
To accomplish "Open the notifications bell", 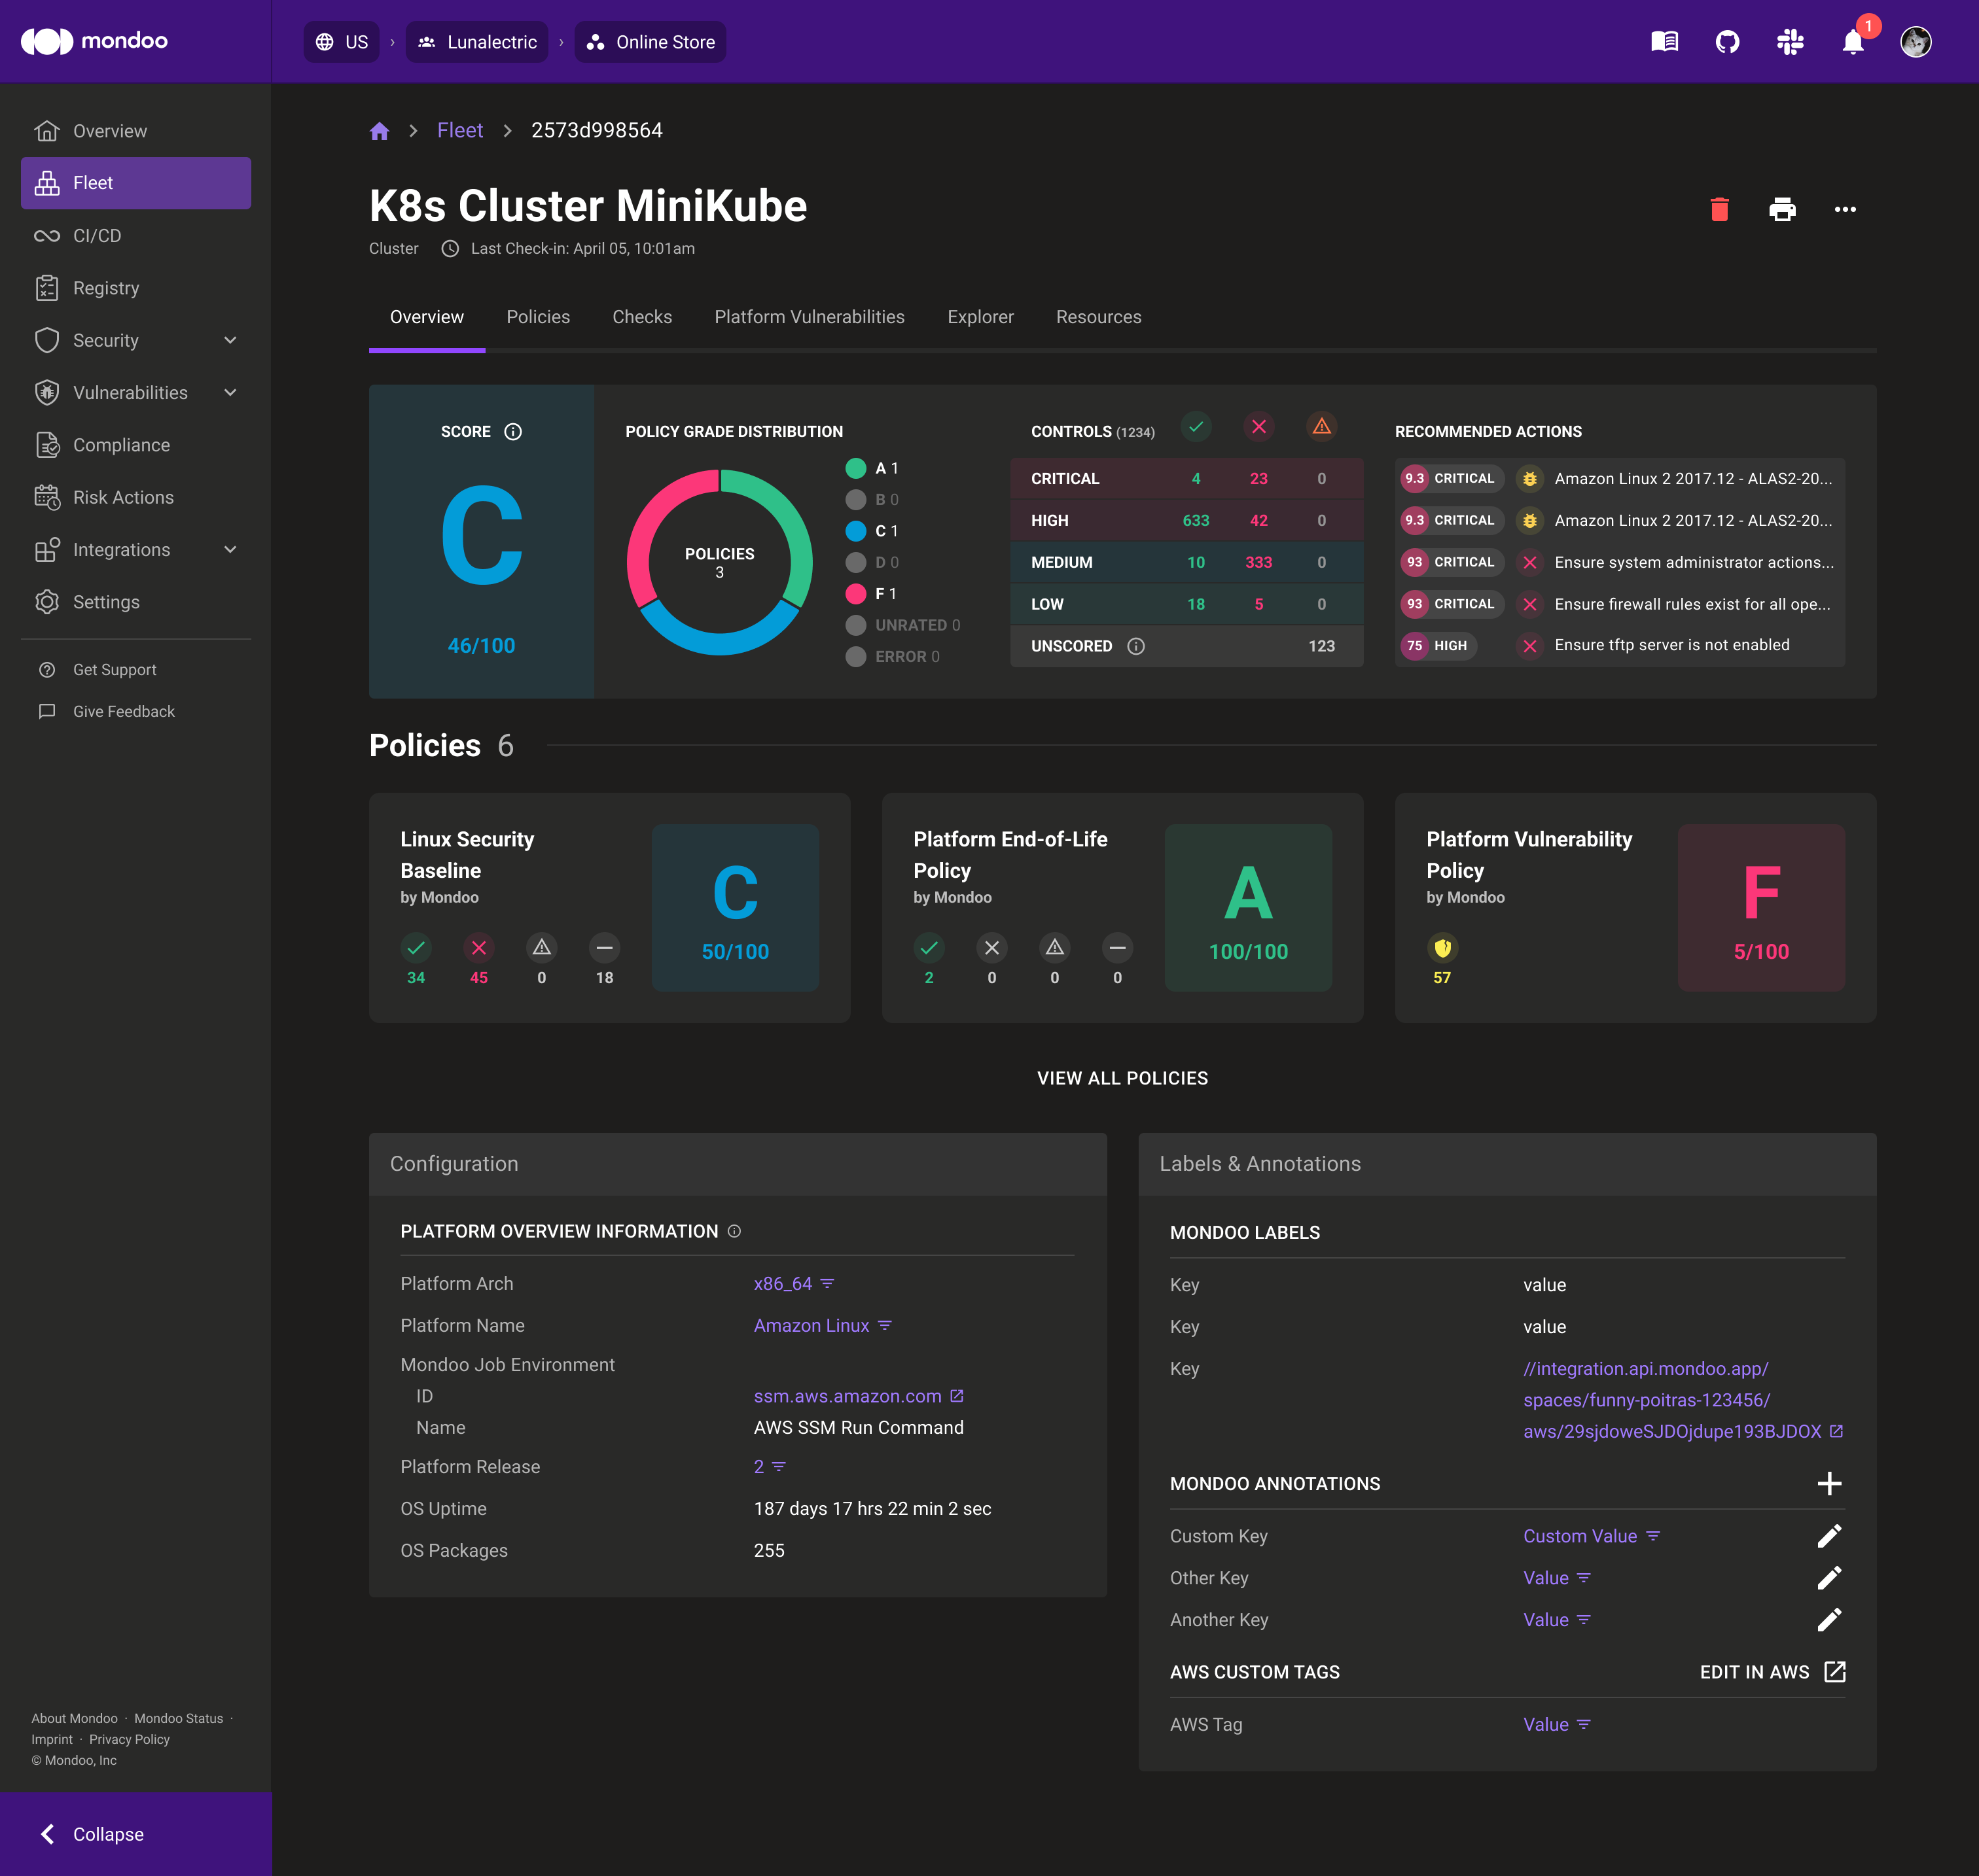I will (x=1852, y=42).
